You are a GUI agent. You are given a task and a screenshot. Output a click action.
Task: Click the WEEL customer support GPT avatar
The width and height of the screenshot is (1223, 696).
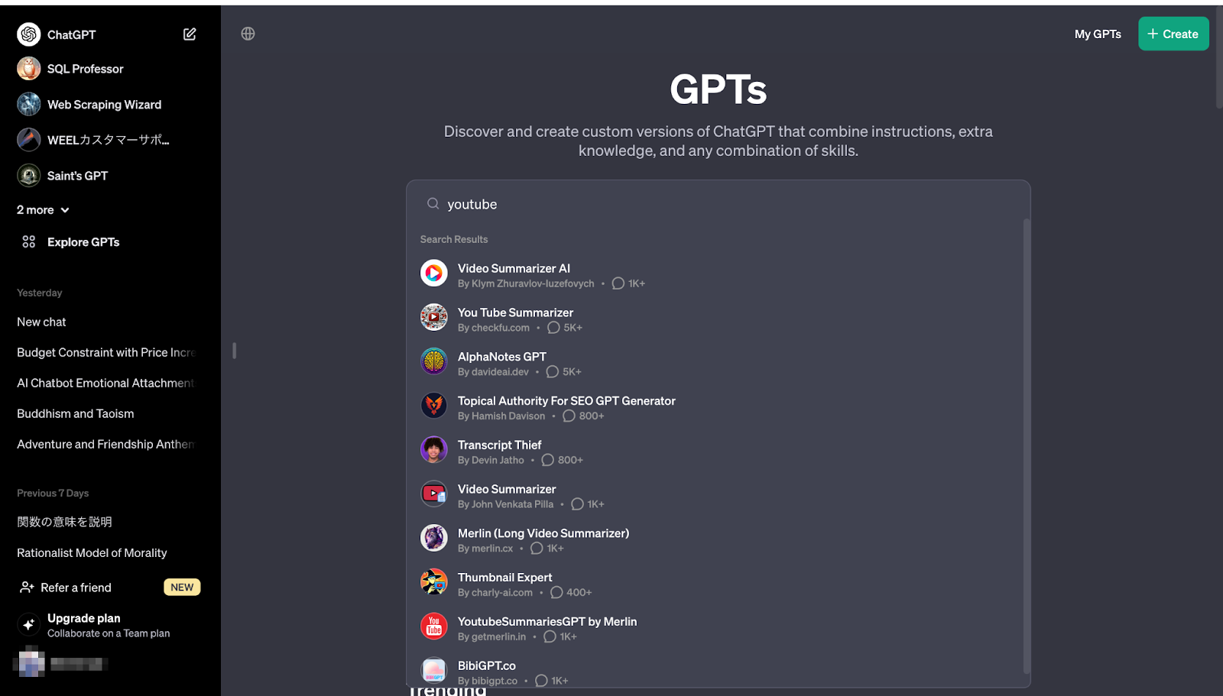pos(29,140)
